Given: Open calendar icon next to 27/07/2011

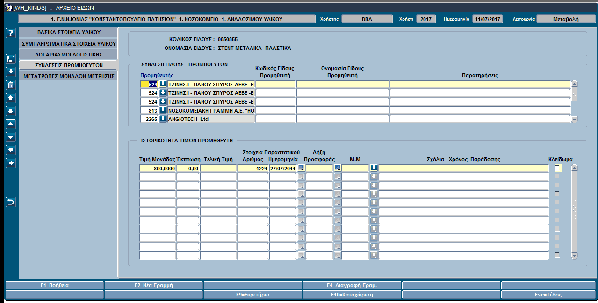Looking at the screenshot, I should point(301,168).
